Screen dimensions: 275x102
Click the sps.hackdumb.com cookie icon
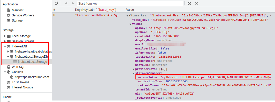12,77
